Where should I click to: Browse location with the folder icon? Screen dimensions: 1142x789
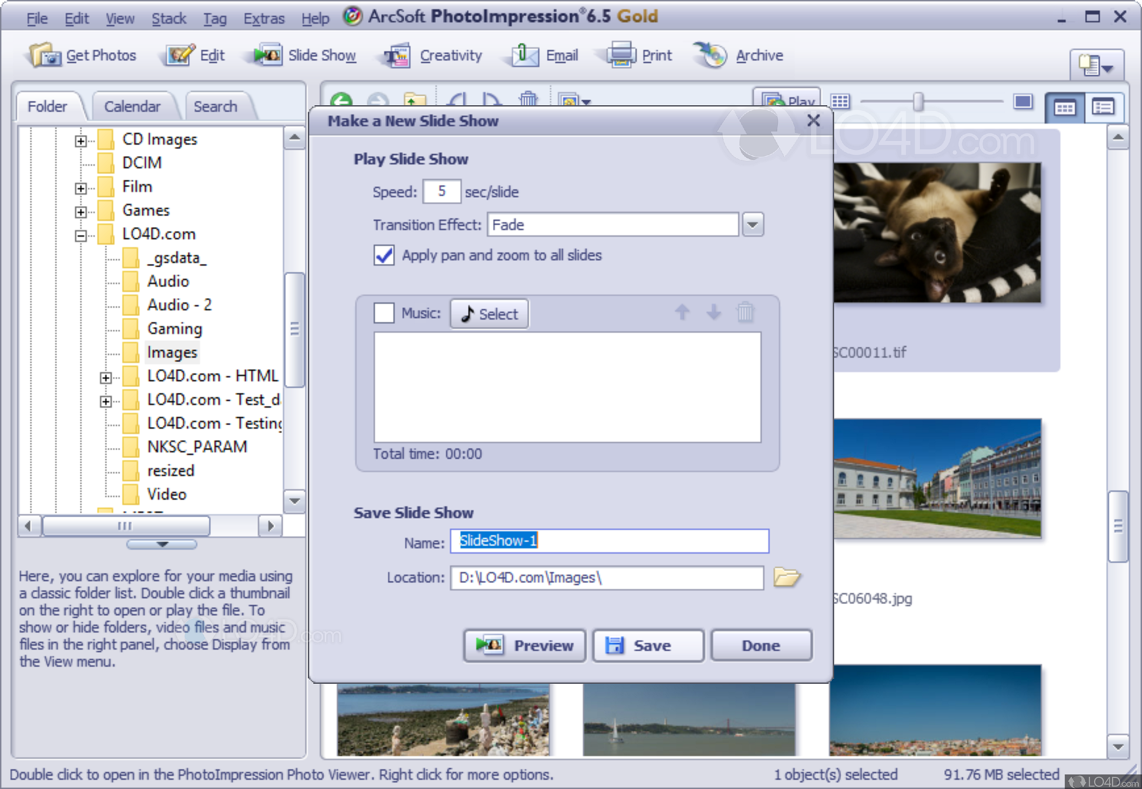786,577
